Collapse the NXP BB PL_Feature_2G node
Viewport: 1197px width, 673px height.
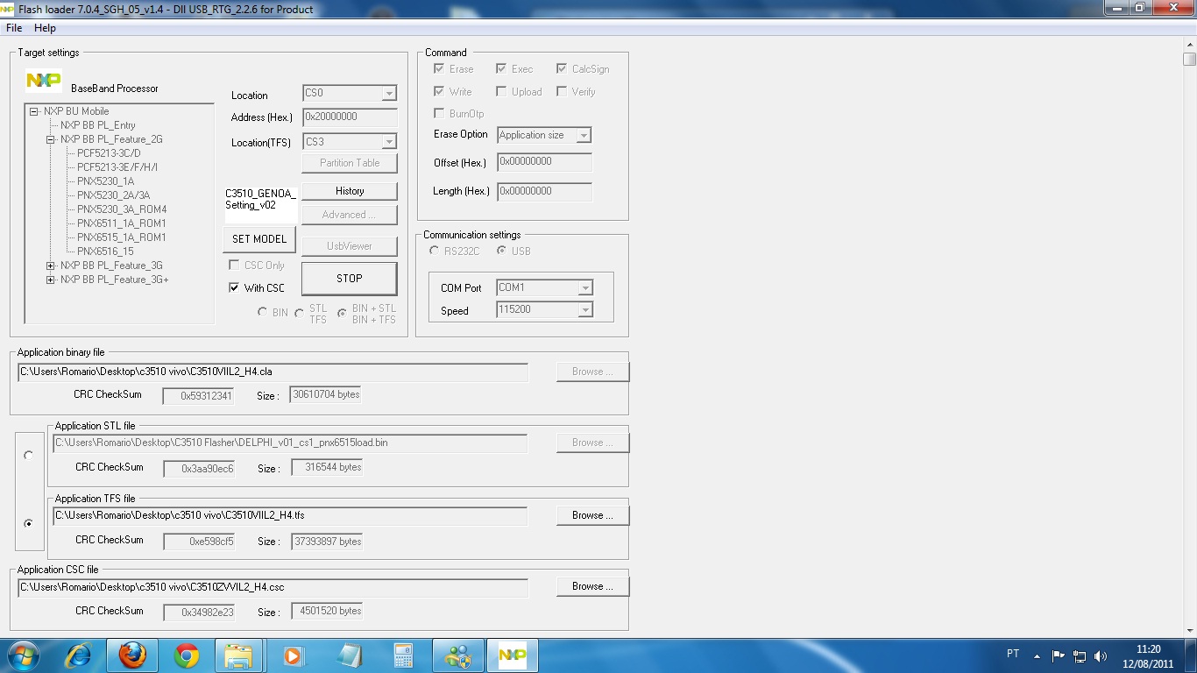[50, 139]
